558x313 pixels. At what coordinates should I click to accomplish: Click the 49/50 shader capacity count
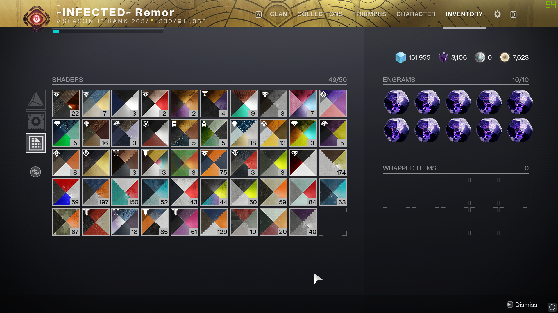point(337,80)
